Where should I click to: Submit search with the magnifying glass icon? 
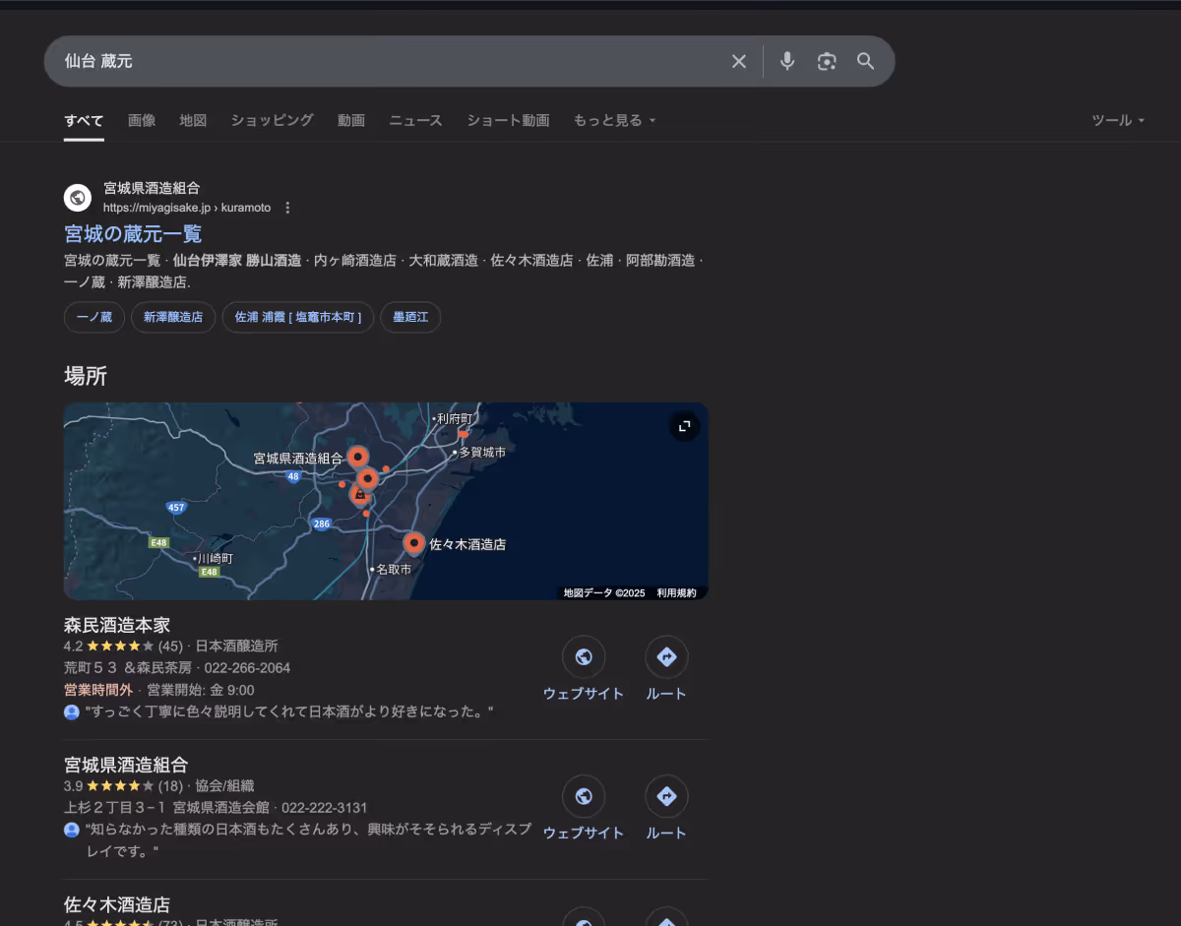[x=866, y=61]
